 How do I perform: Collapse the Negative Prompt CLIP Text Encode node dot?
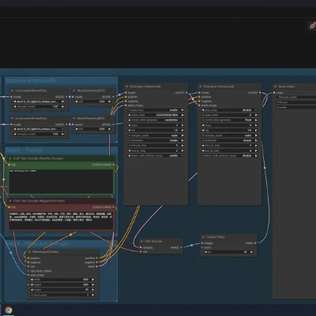(10, 201)
